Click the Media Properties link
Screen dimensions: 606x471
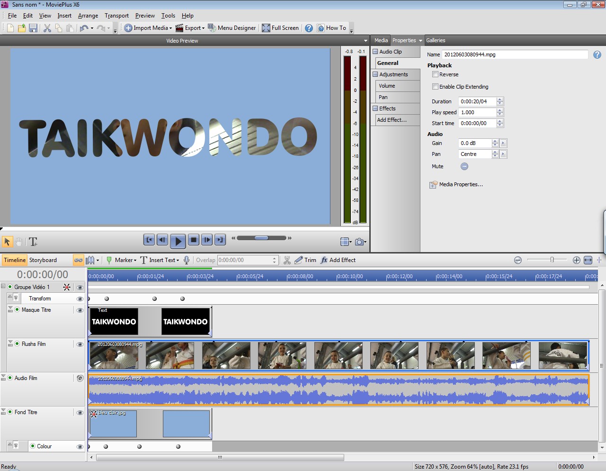click(461, 184)
